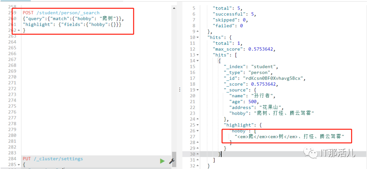The height and width of the screenshot is (169, 367).
Task: Click the "successful": 5 response line
Action: click(x=234, y=14)
